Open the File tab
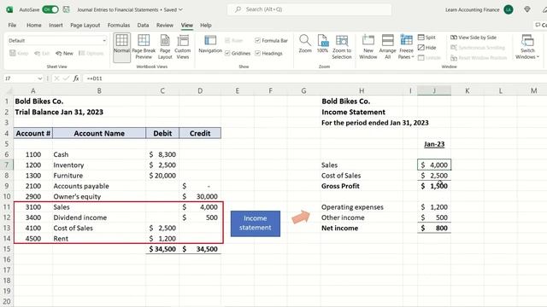Viewport: 547px width, 307px height. 12,25
